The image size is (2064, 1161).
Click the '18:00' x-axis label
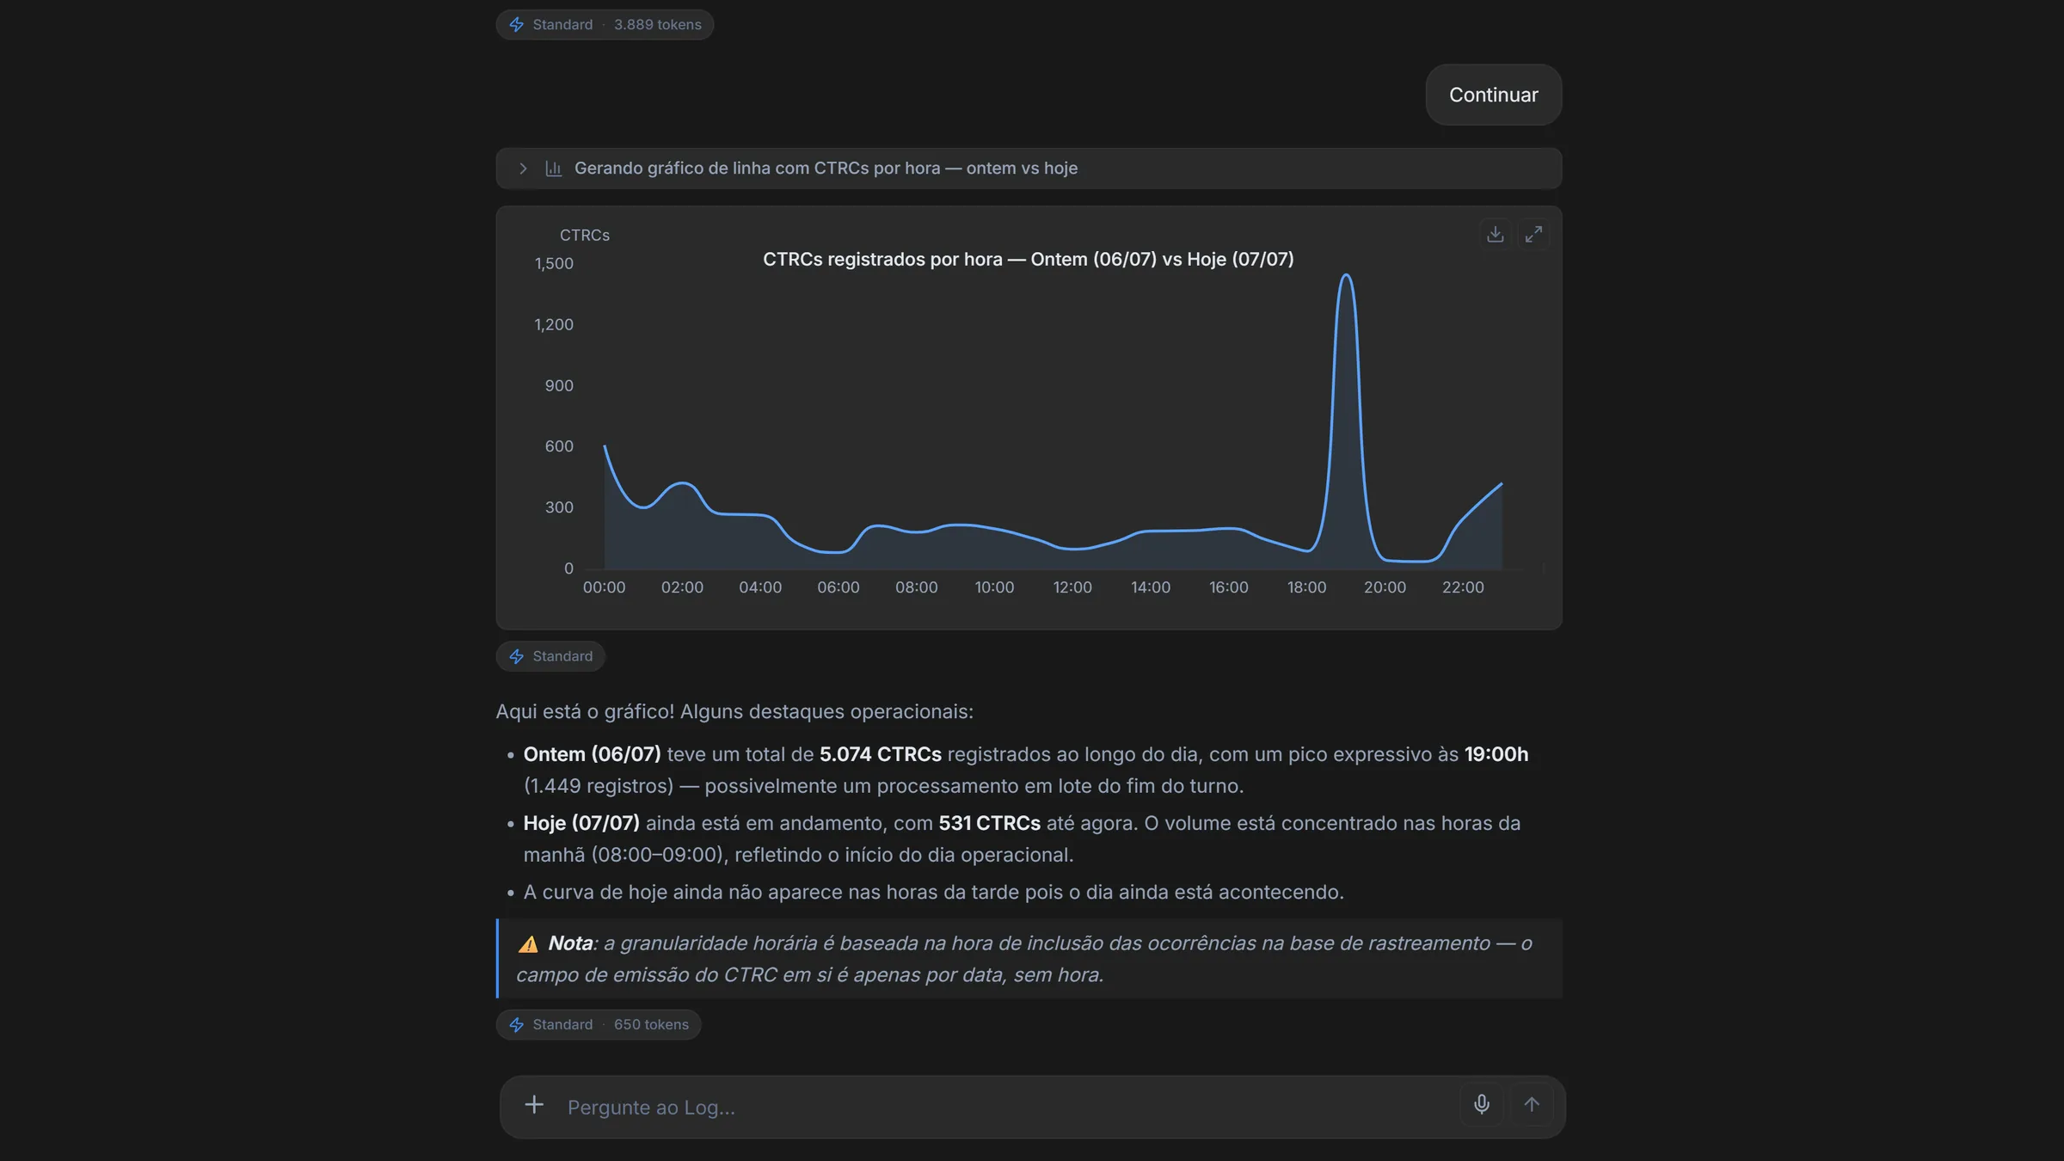pos(1306,587)
